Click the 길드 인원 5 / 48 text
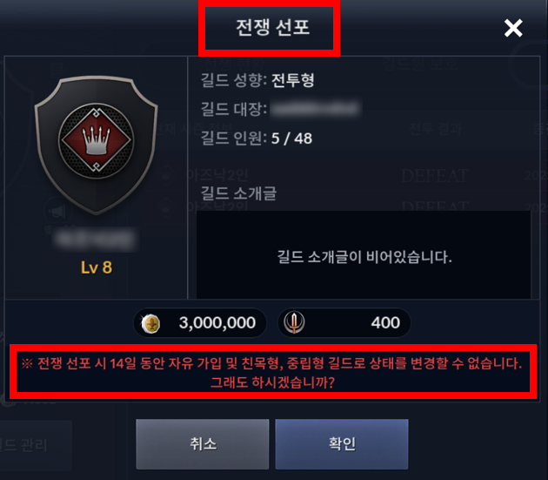The width and height of the screenshot is (548, 480). (257, 139)
